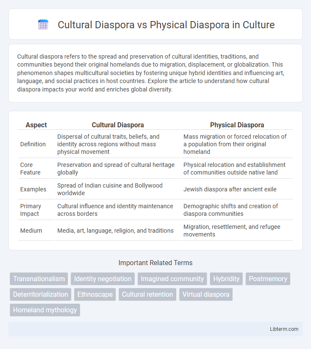
Task: Click the Hybridity tag
Action: point(226,279)
